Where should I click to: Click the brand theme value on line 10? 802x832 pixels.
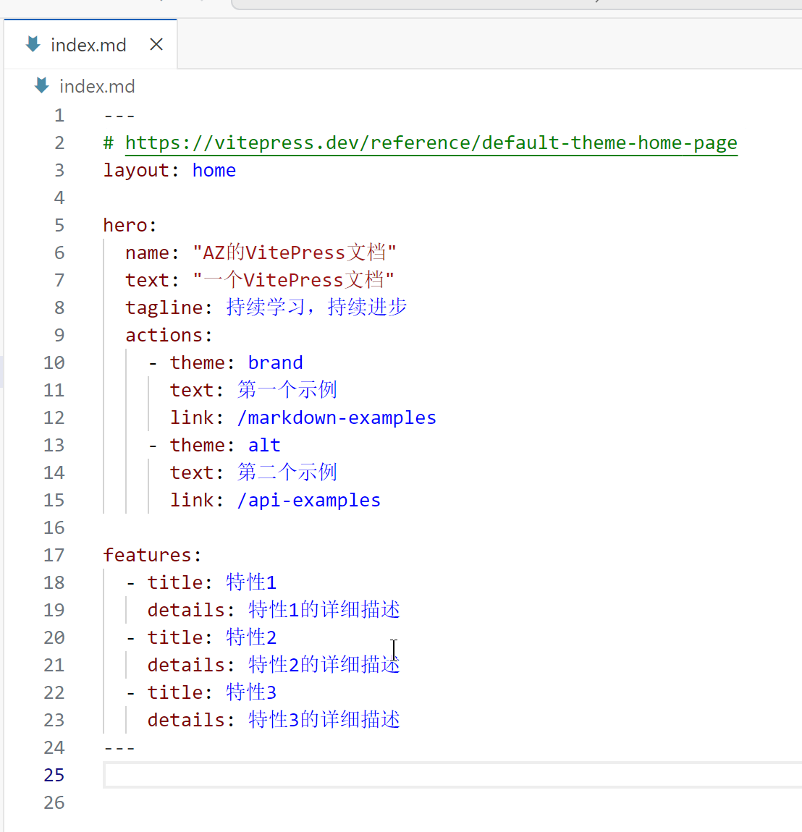(275, 363)
